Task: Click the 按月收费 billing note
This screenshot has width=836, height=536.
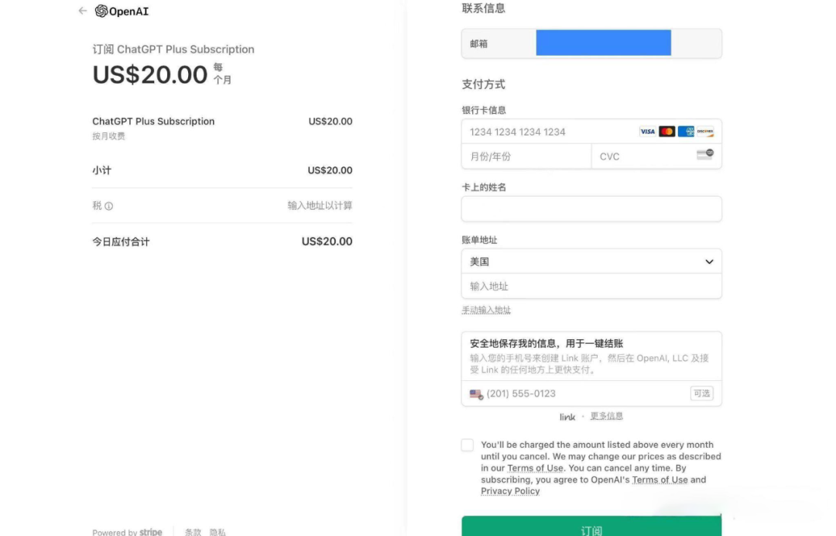Action: pos(109,136)
